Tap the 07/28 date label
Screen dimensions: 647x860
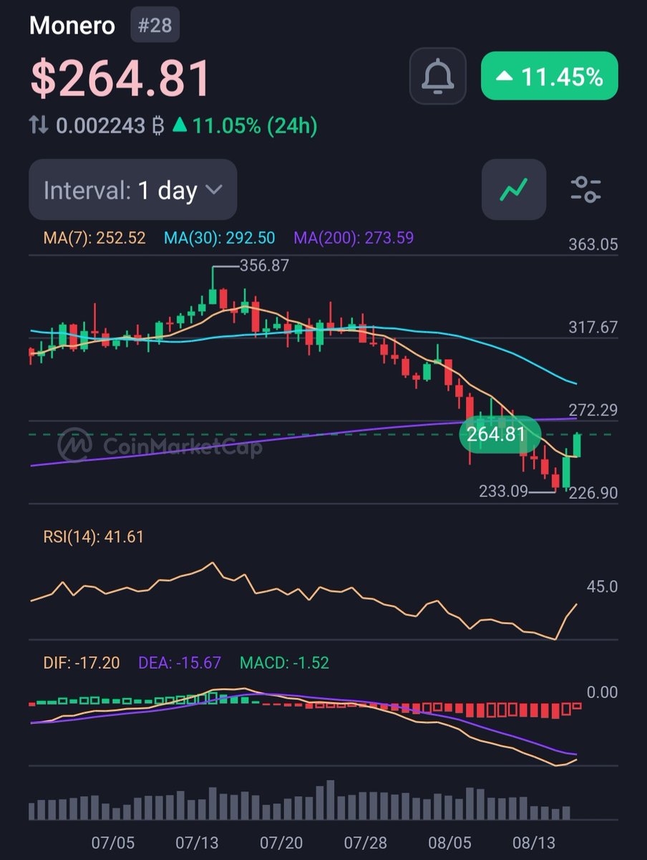[366, 842]
